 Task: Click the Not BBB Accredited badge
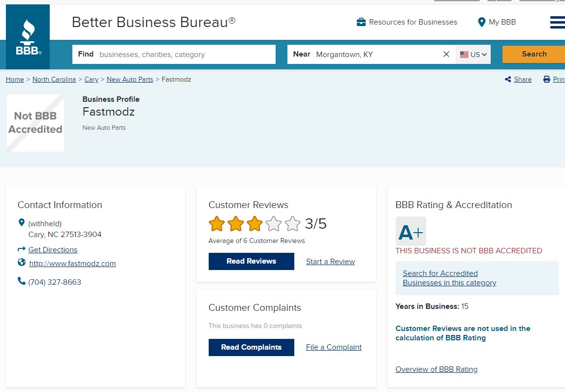click(35, 123)
